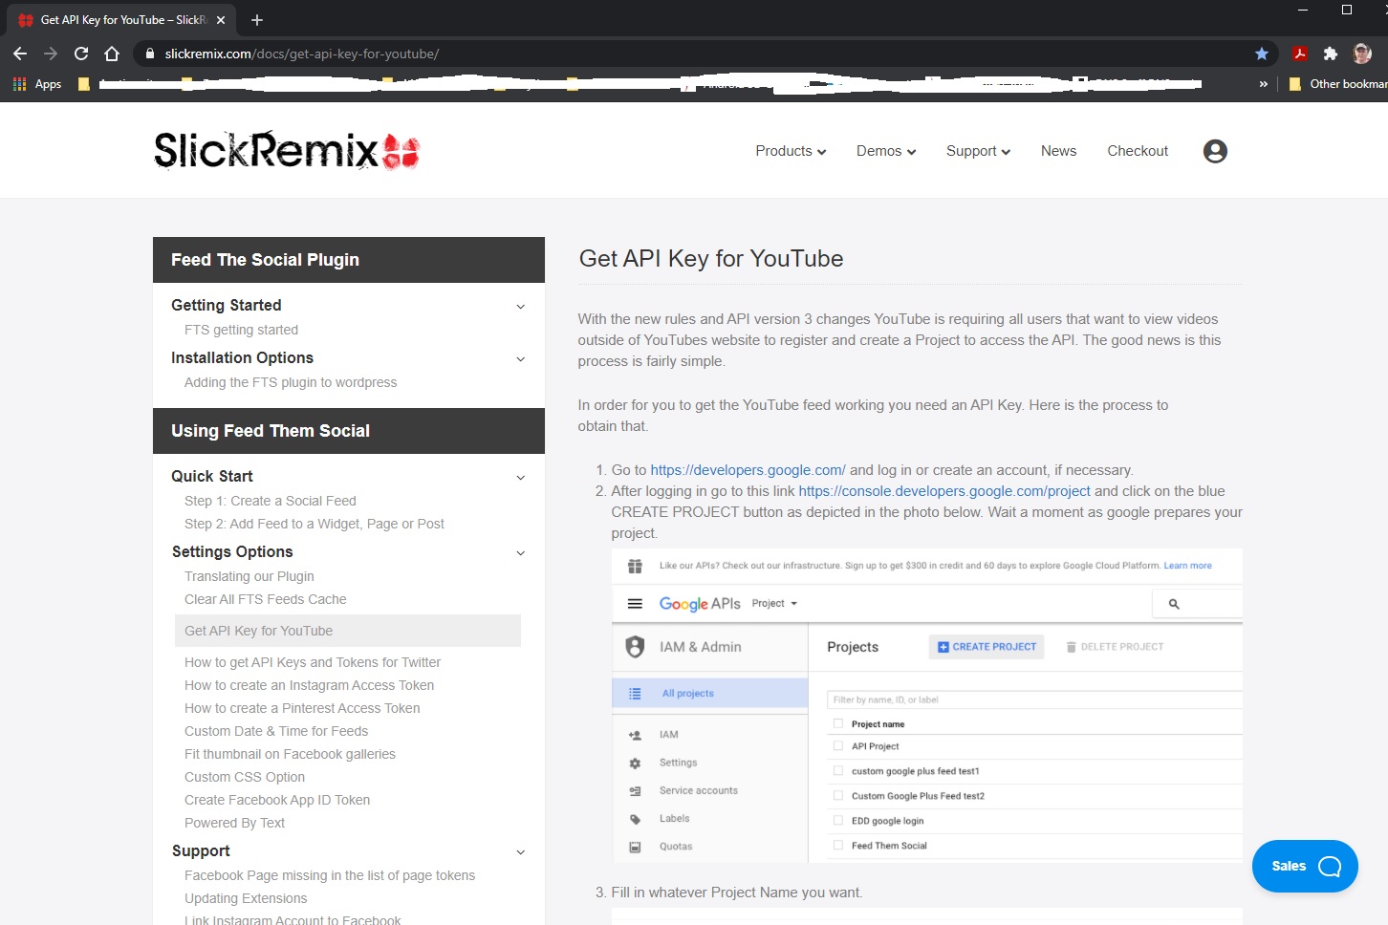The image size is (1388, 925).
Task: Open the News menu item
Action: click(x=1058, y=151)
